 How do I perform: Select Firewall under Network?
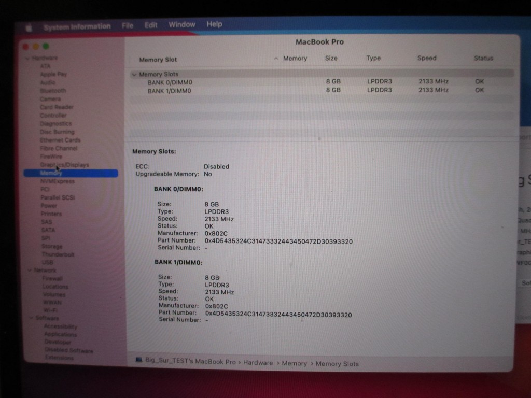point(52,278)
